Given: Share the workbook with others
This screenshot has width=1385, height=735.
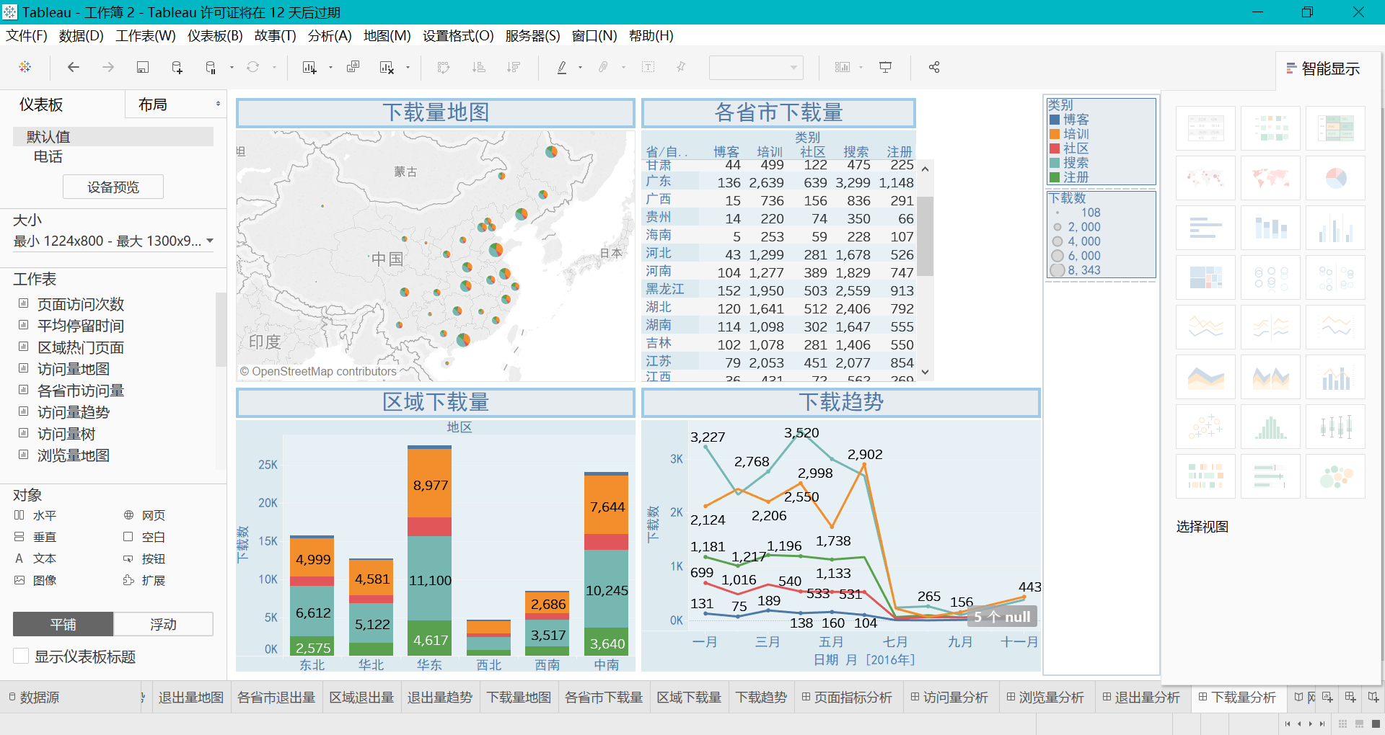Looking at the screenshot, I should [934, 67].
